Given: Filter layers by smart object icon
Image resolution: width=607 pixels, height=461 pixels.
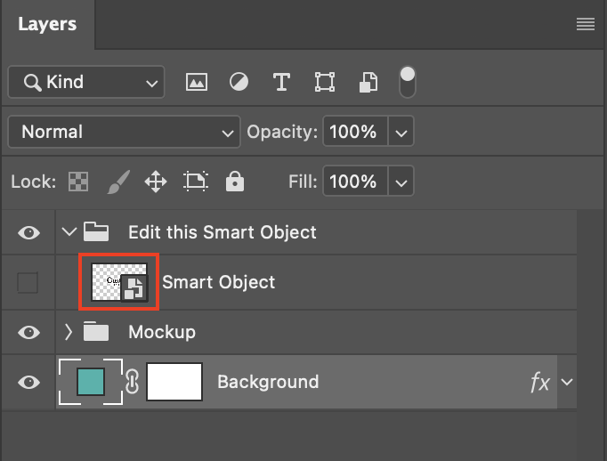Looking at the screenshot, I should (x=367, y=83).
